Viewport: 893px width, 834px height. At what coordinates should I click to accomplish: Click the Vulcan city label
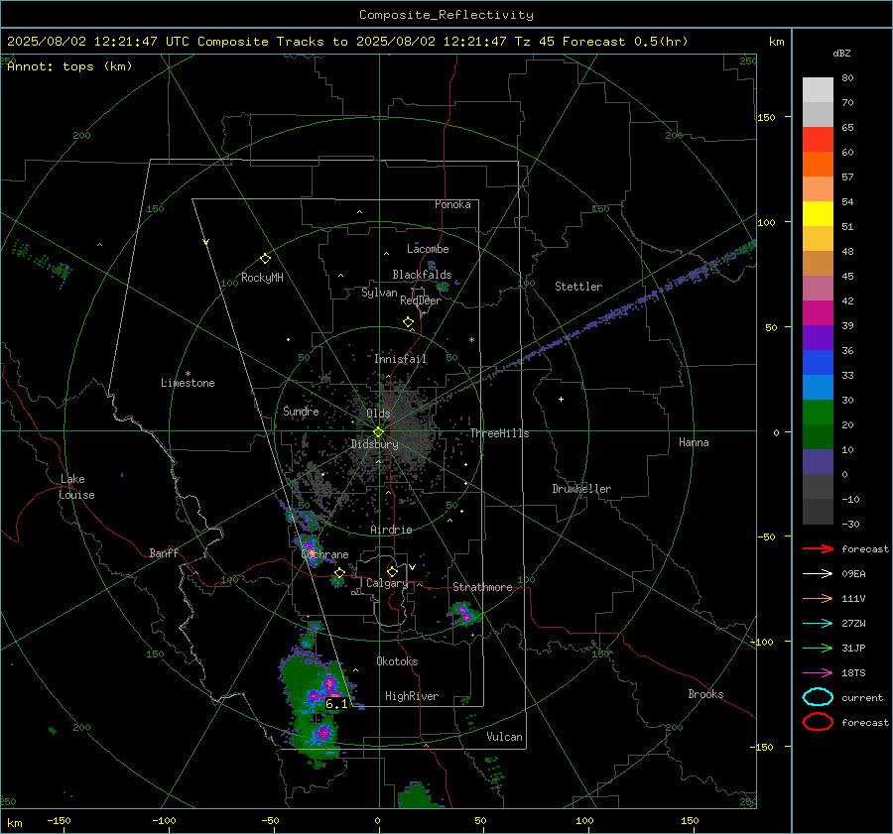504,737
